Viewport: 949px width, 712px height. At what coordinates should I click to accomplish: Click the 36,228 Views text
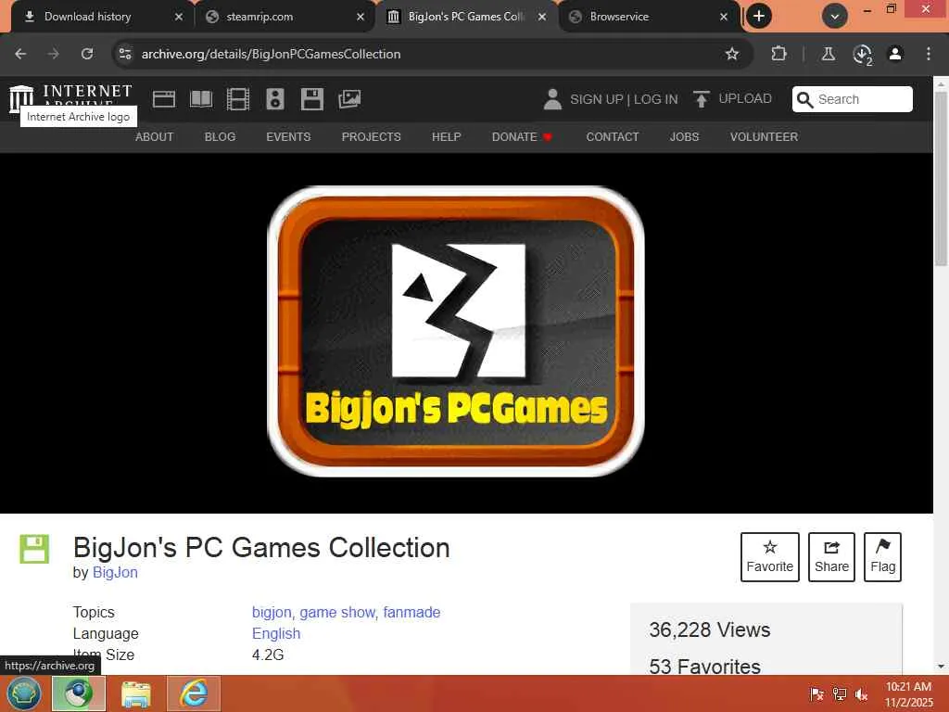point(709,629)
